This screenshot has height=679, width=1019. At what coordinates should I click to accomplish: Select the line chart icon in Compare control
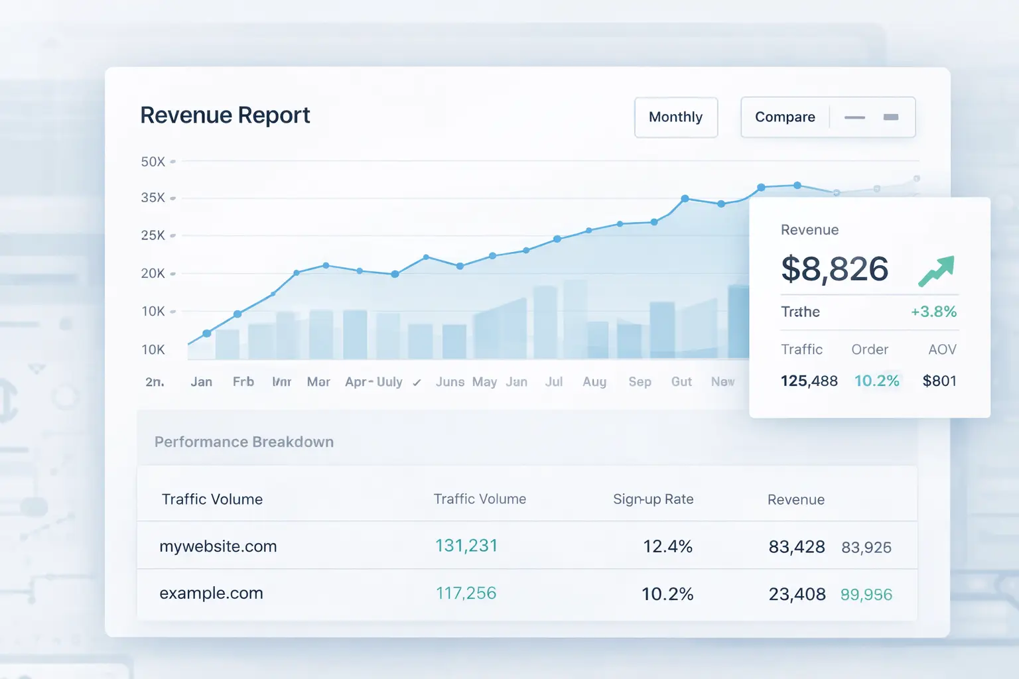[x=854, y=117]
